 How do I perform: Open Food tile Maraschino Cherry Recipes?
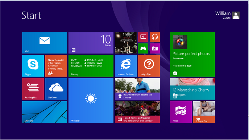tap(192, 89)
